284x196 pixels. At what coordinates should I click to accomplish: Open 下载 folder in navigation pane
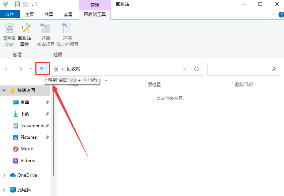point(25,114)
